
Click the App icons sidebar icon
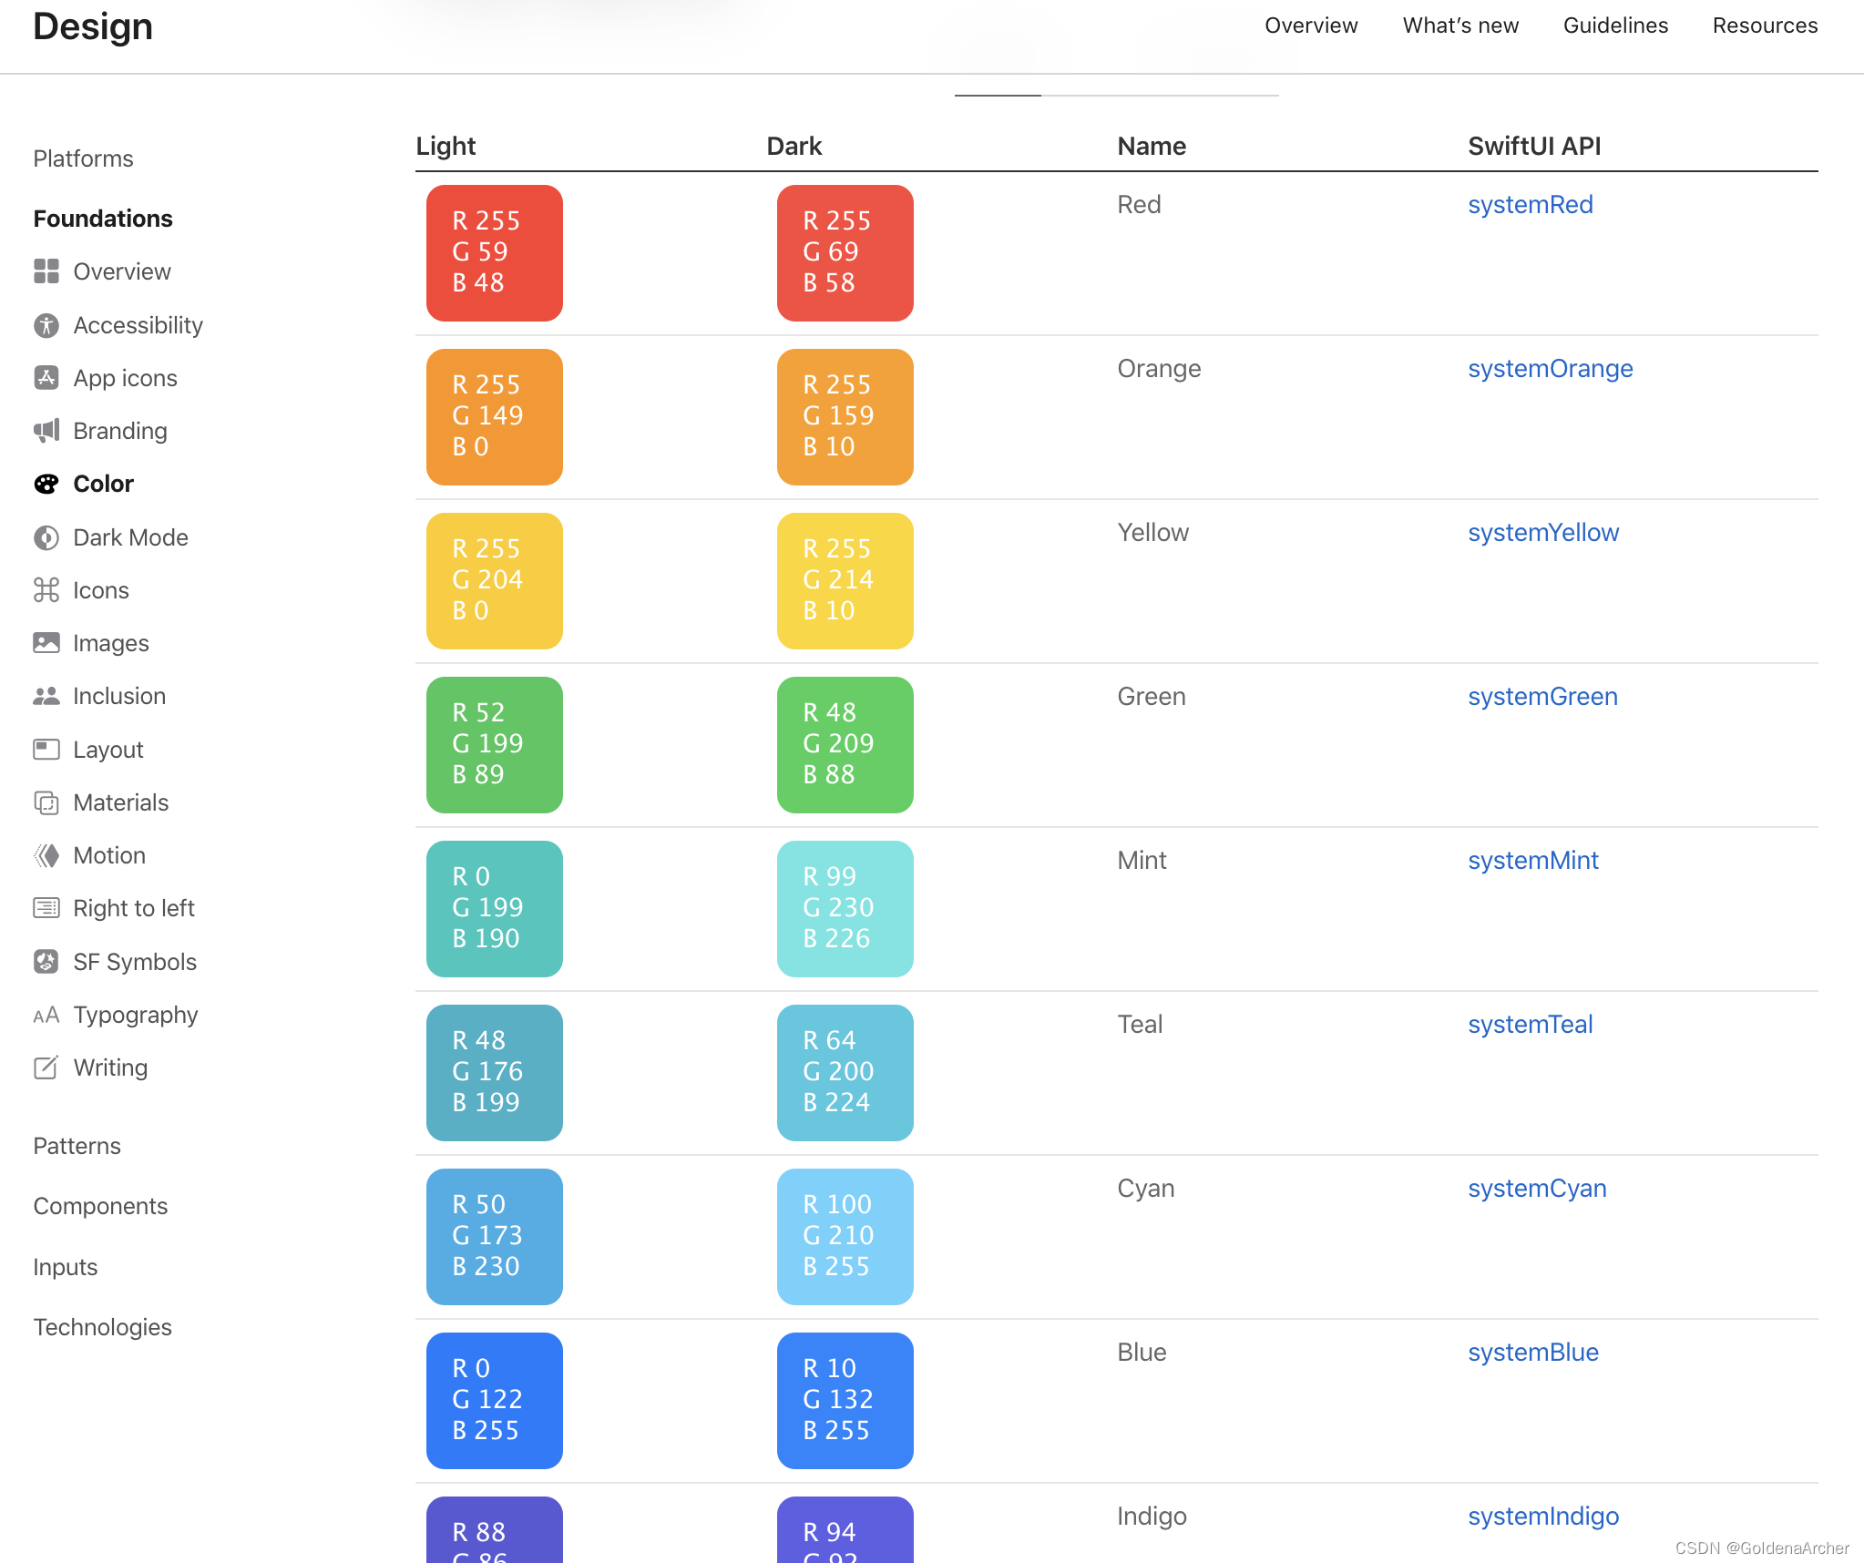(x=46, y=378)
